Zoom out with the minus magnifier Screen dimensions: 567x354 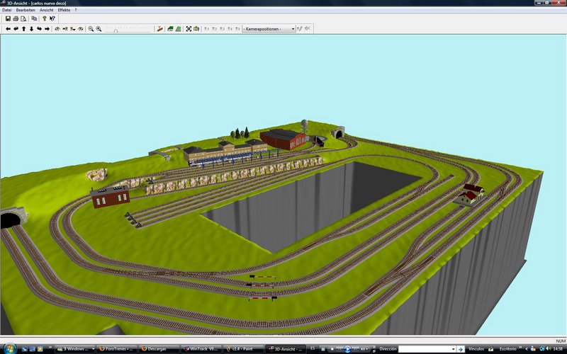click(91, 29)
